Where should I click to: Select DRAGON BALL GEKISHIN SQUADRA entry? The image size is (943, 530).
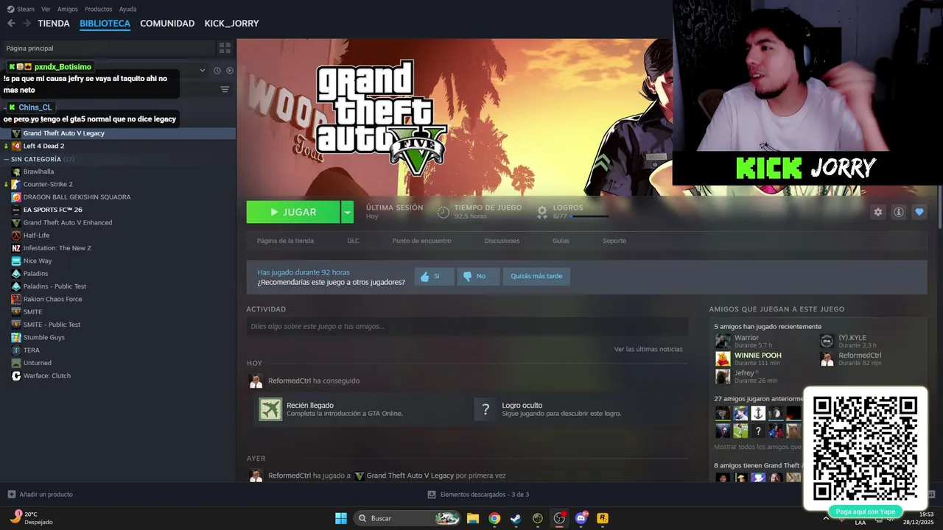pos(77,197)
